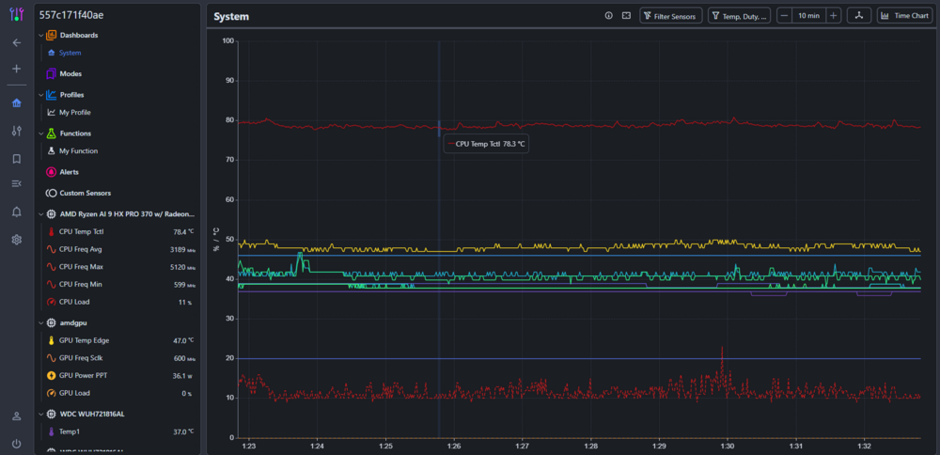
Task: Click the GPU Temp Edge thermometer icon
Action: coord(51,340)
